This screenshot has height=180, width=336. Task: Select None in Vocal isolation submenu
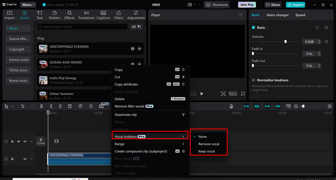click(202, 137)
